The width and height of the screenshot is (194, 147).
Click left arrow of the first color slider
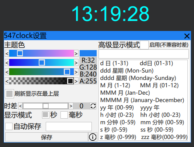tap(7, 53)
